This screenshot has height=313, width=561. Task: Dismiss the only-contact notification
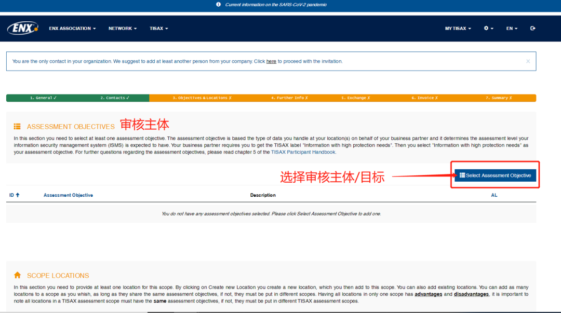click(x=528, y=61)
